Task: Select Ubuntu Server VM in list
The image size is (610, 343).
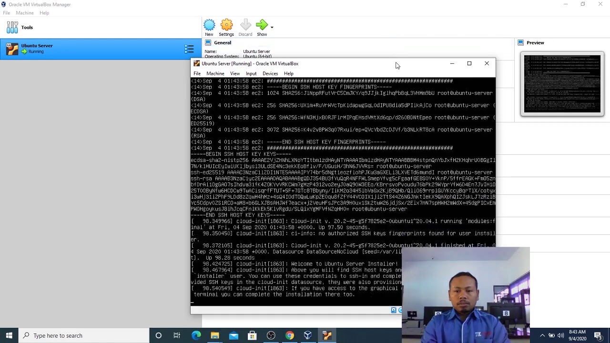Action: (x=101, y=49)
